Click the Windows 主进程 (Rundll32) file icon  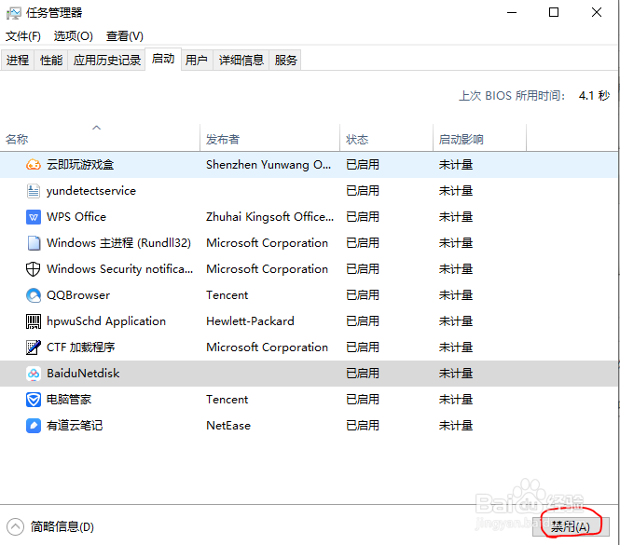(34, 243)
